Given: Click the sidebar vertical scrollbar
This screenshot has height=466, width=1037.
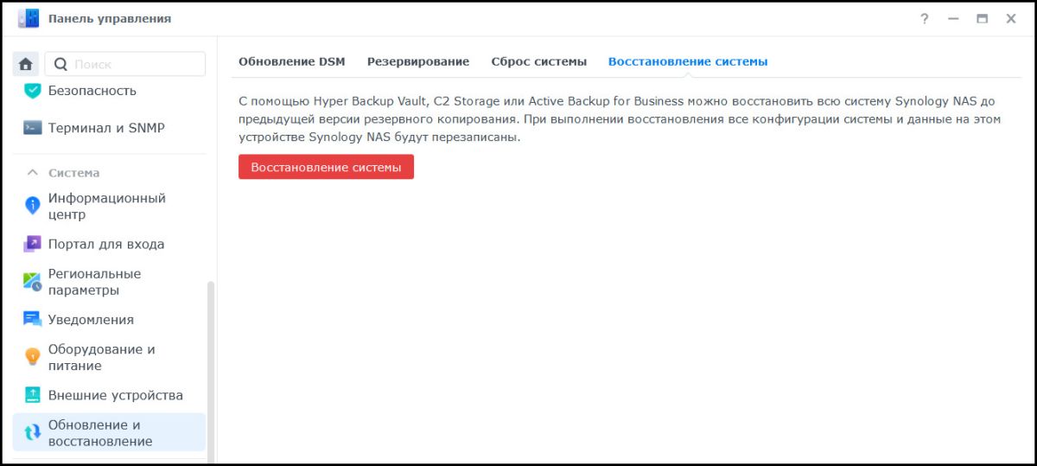Looking at the screenshot, I should point(212,363).
